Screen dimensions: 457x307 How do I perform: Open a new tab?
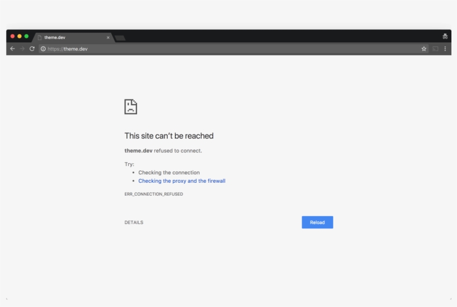click(120, 38)
